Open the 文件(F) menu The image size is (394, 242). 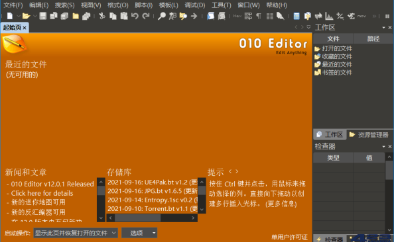tap(13, 5)
